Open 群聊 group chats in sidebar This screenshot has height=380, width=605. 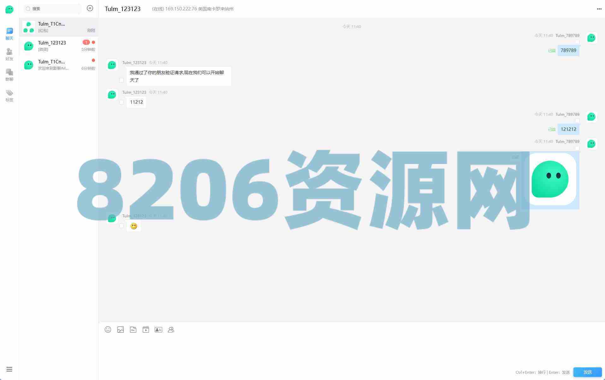[x=9, y=75]
